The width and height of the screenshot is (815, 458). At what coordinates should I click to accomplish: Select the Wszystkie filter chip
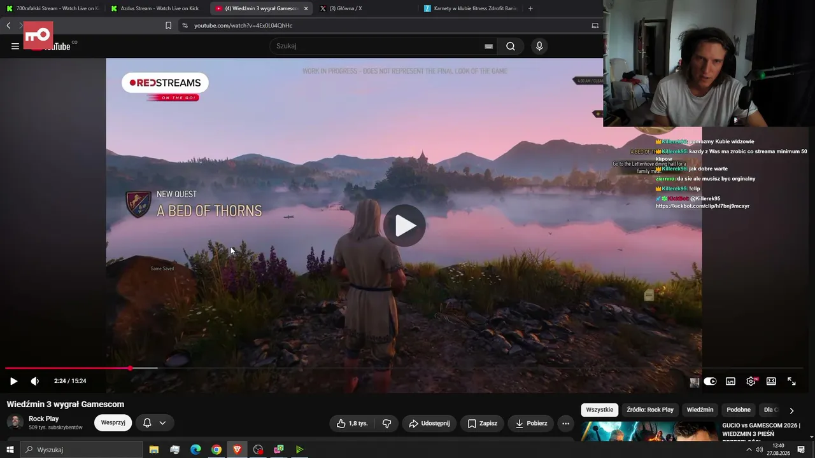click(x=600, y=410)
